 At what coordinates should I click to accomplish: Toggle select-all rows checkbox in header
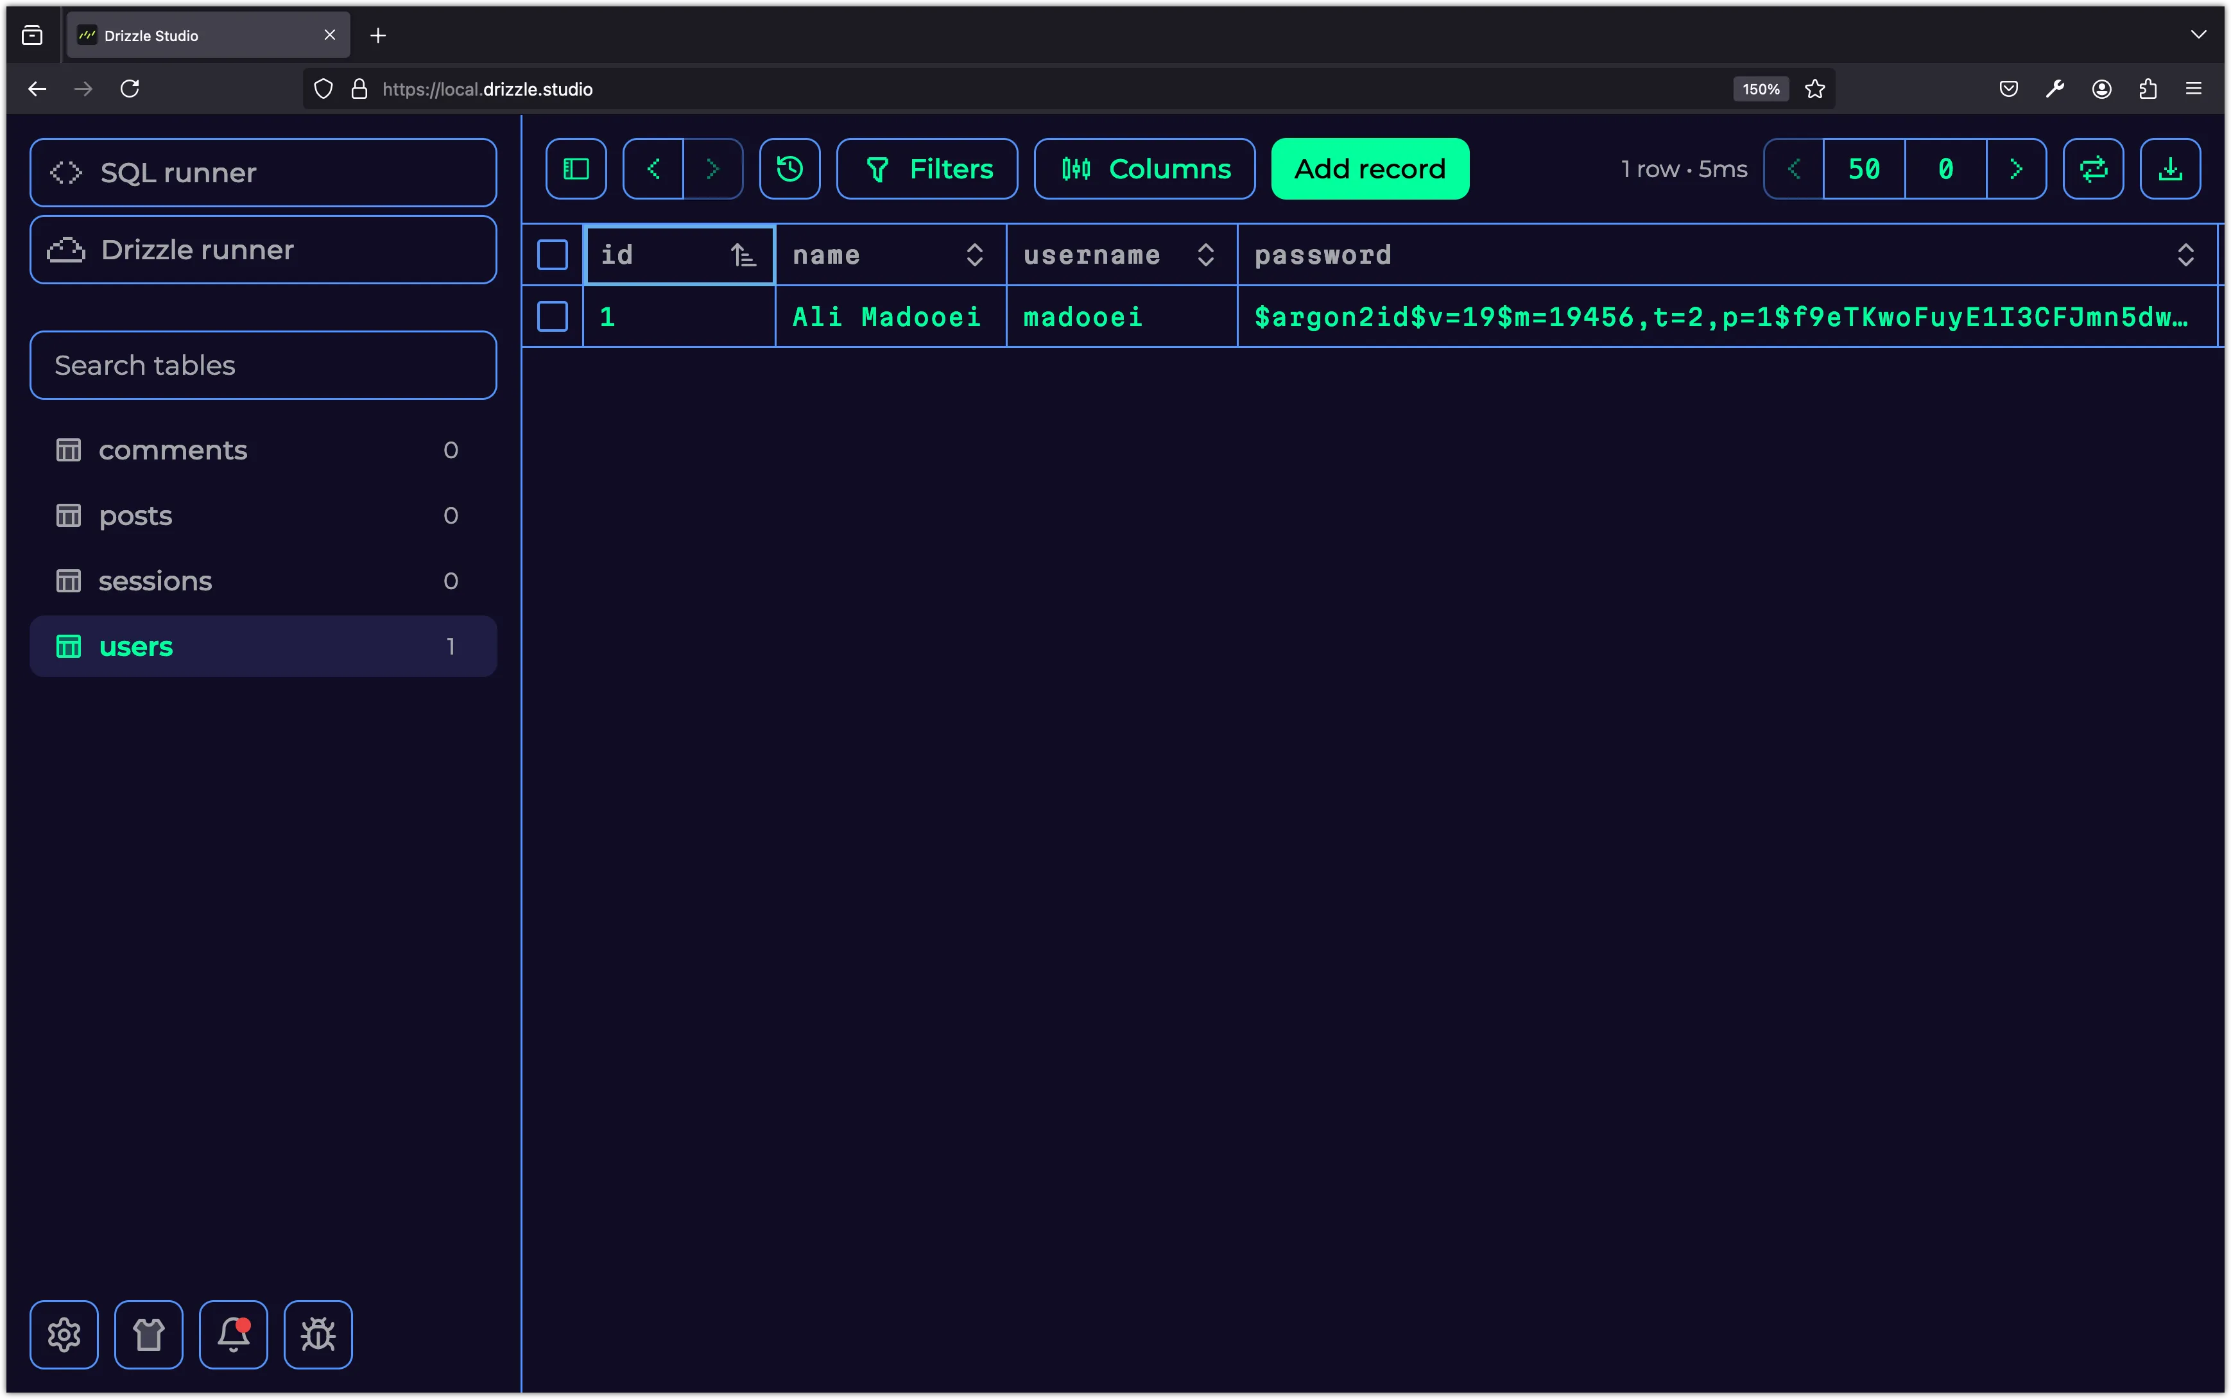coord(553,254)
